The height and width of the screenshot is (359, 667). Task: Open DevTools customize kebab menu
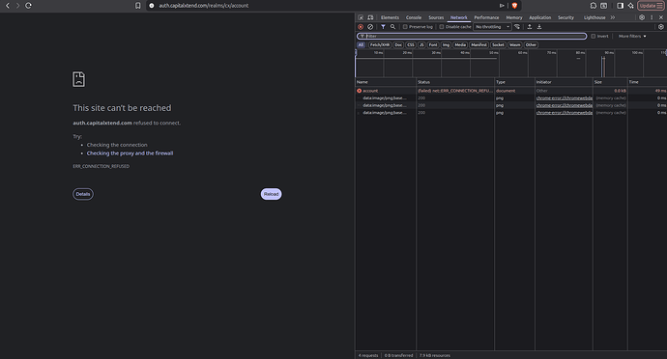coord(652,17)
